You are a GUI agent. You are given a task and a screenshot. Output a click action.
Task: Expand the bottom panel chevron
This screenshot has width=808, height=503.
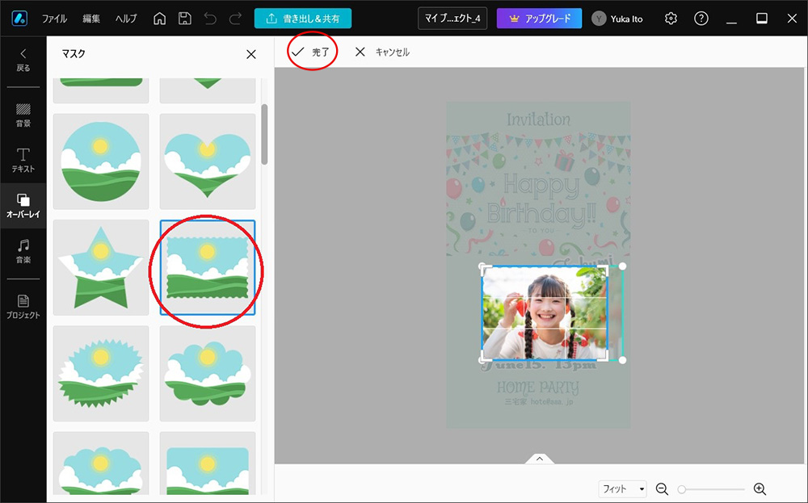539,459
